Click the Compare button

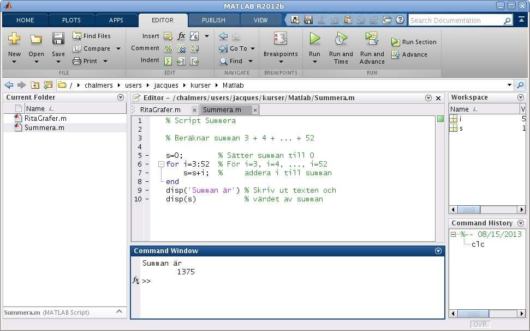[92, 48]
